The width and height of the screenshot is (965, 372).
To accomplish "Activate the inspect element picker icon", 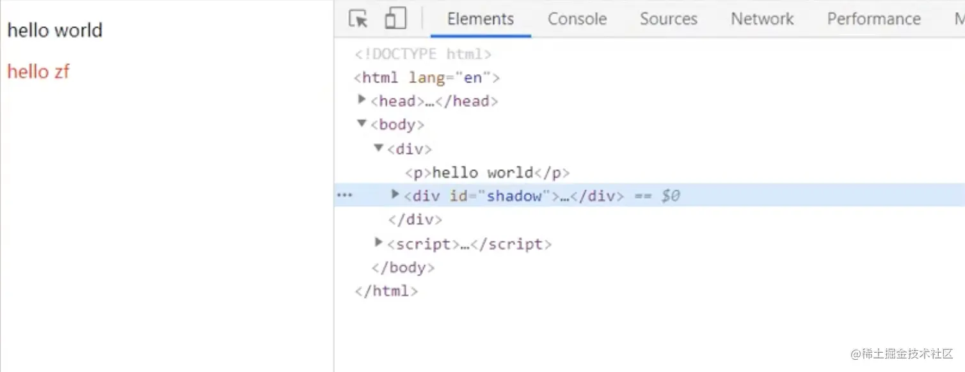I will tap(358, 19).
